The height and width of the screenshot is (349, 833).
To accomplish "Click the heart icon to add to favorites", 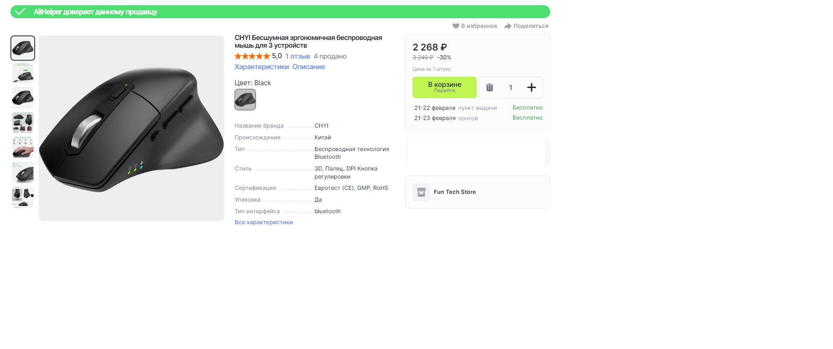I will tap(456, 26).
